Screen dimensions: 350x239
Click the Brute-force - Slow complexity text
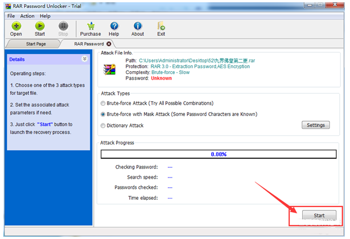pos(171,72)
